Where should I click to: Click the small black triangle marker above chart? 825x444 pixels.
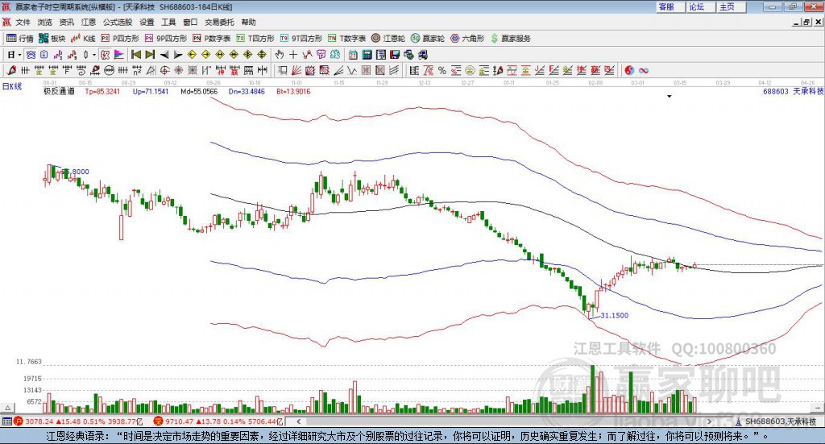tap(670, 96)
